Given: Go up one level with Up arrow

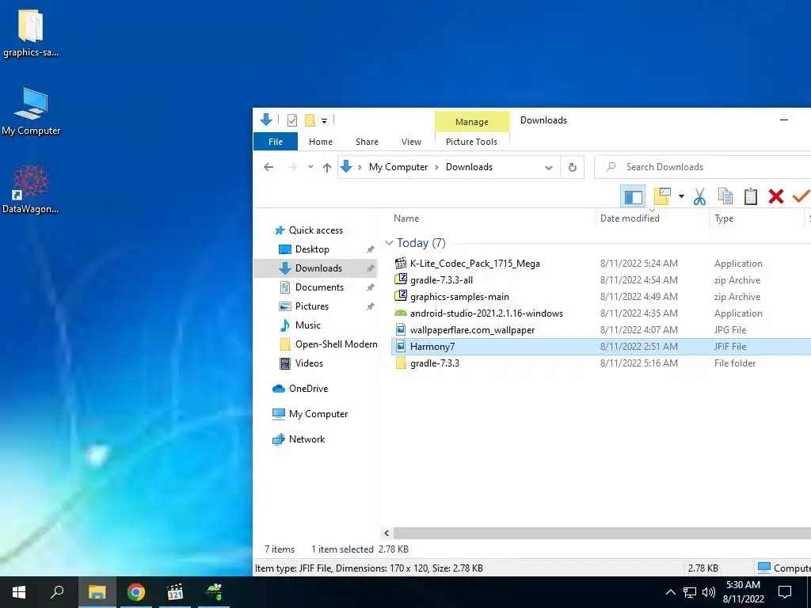Looking at the screenshot, I should coord(327,167).
